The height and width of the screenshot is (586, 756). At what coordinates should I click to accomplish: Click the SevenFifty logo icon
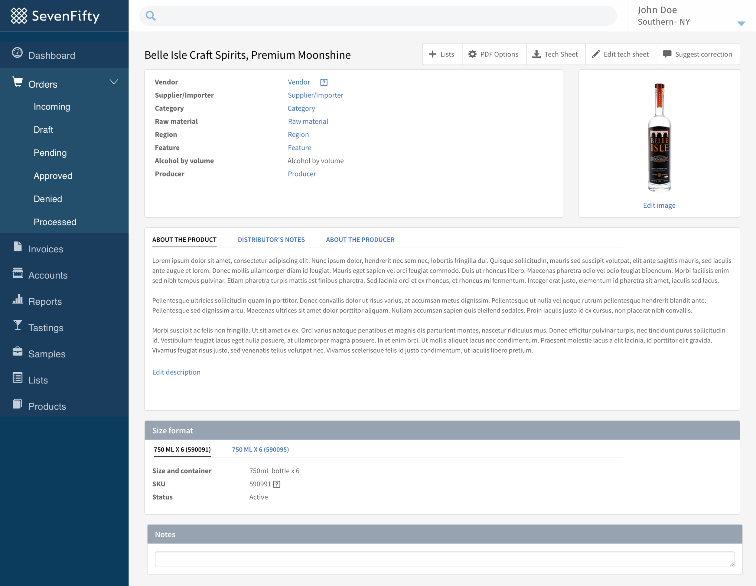19,16
